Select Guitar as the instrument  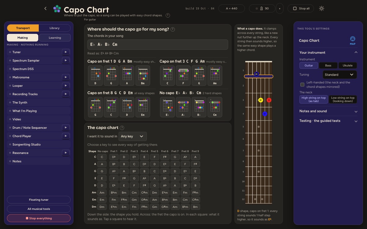tap(309, 65)
